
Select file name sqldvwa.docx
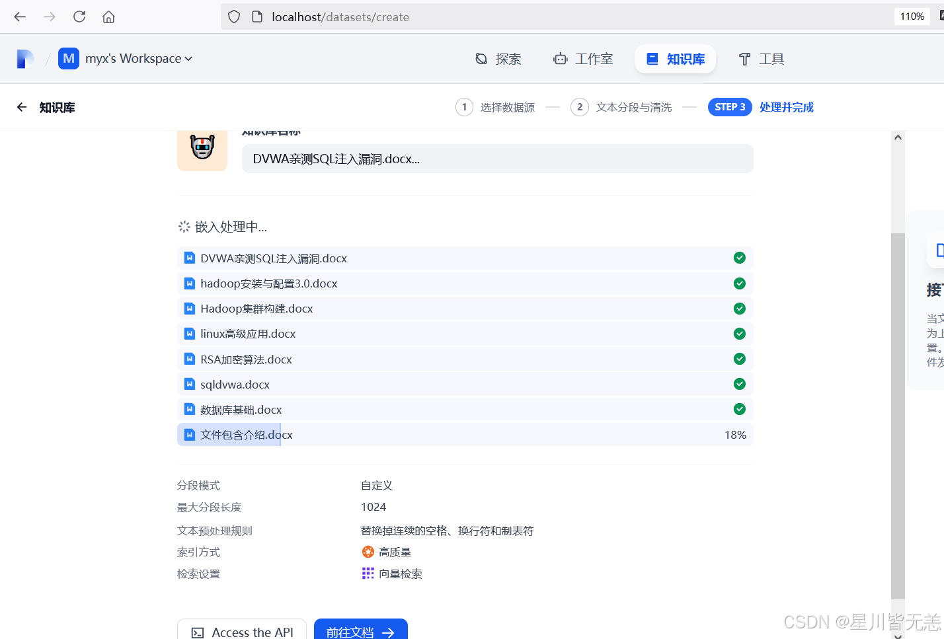(235, 385)
